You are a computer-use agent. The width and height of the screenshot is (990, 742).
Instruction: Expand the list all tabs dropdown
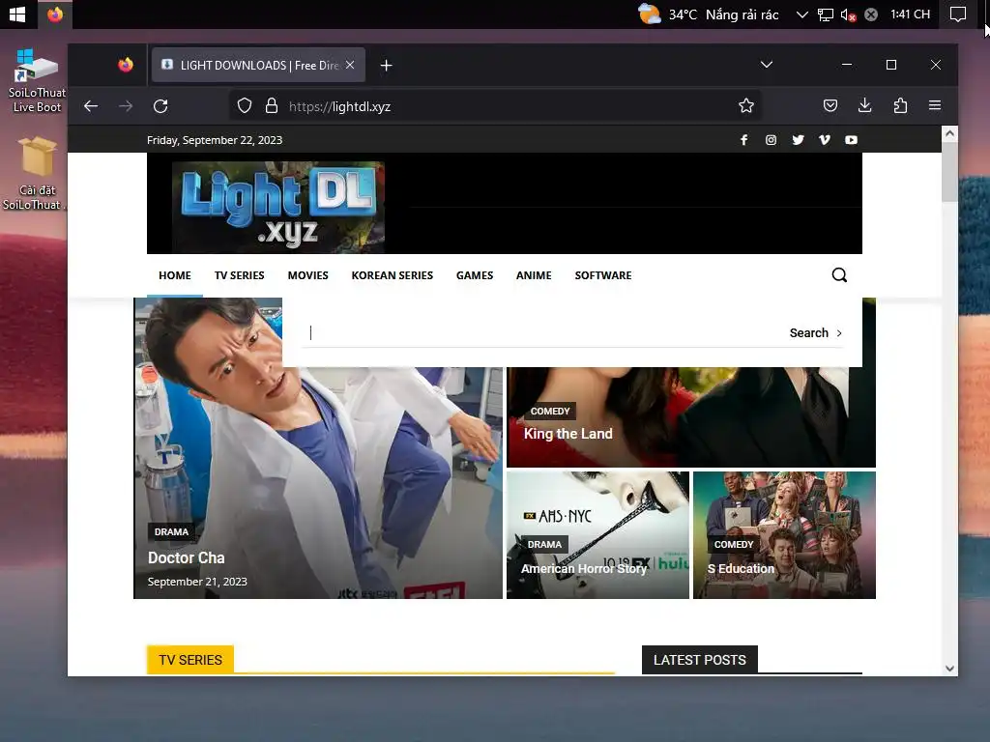(766, 65)
